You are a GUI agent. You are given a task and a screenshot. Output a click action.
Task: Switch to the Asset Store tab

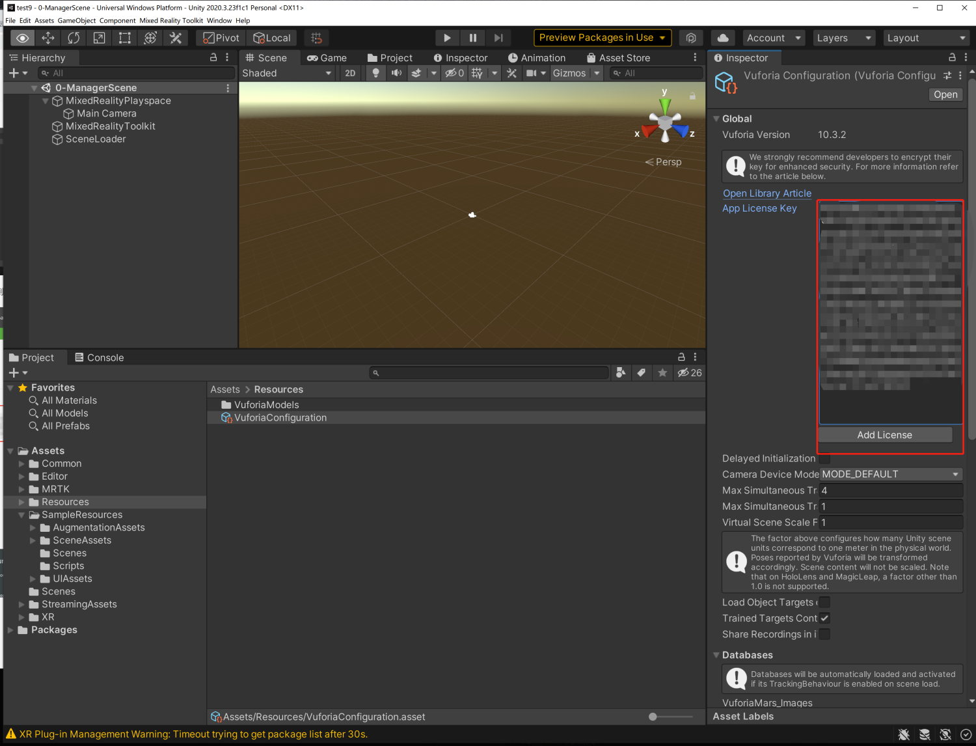618,57
